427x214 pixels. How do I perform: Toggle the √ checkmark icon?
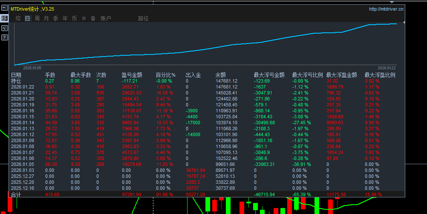4,28
